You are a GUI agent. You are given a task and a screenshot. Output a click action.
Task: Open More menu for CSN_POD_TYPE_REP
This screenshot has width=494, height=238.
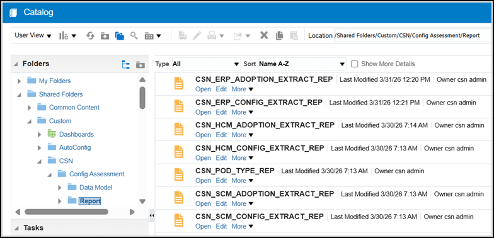point(242,180)
